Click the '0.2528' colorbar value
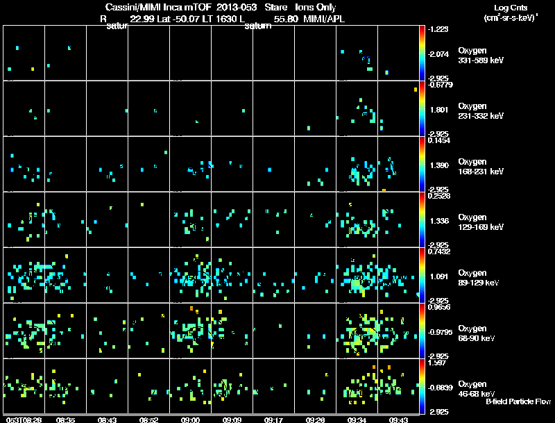The width and height of the screenshot is (555, 423). click(439, 196)
